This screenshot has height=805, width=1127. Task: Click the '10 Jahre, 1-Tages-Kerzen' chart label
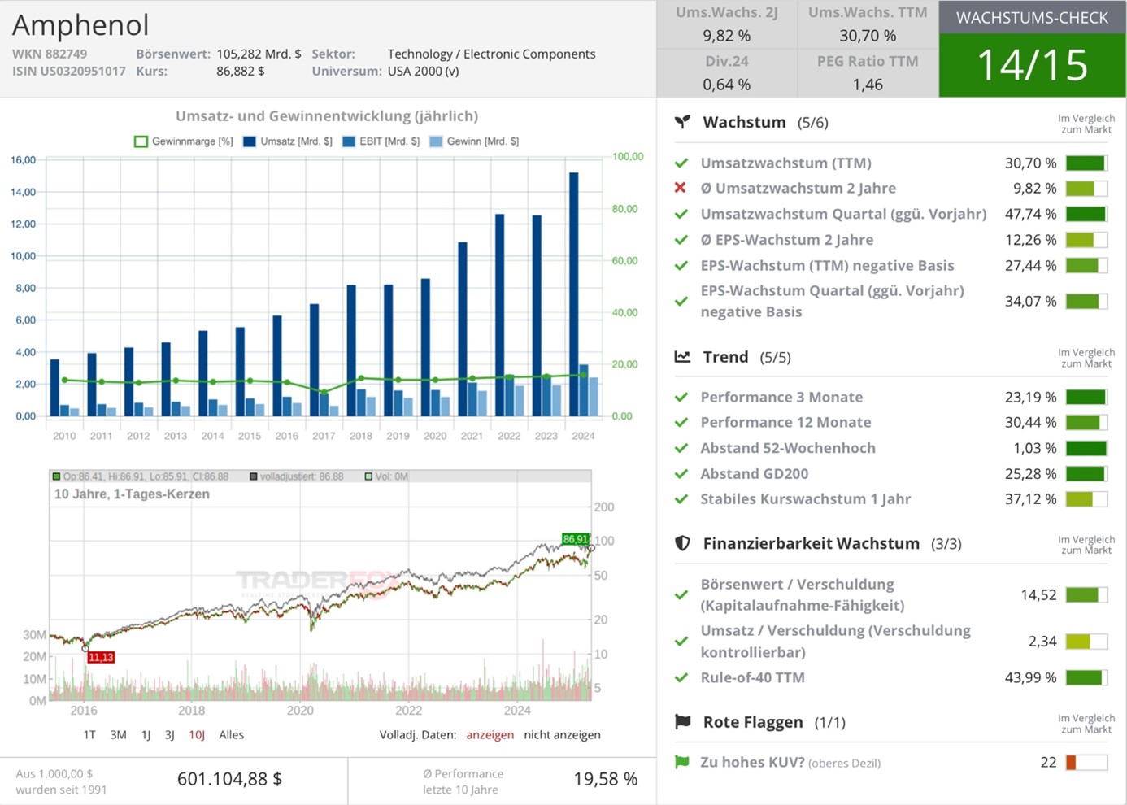click(x=132, y=494)
